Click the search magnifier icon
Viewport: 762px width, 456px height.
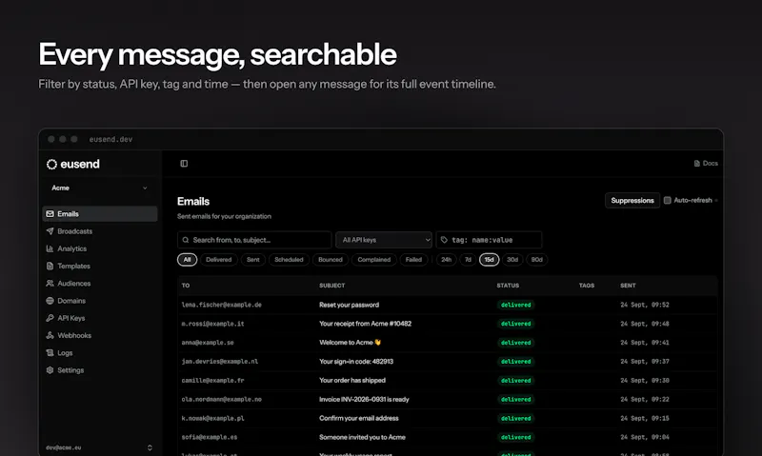click(x=186, y=240)
